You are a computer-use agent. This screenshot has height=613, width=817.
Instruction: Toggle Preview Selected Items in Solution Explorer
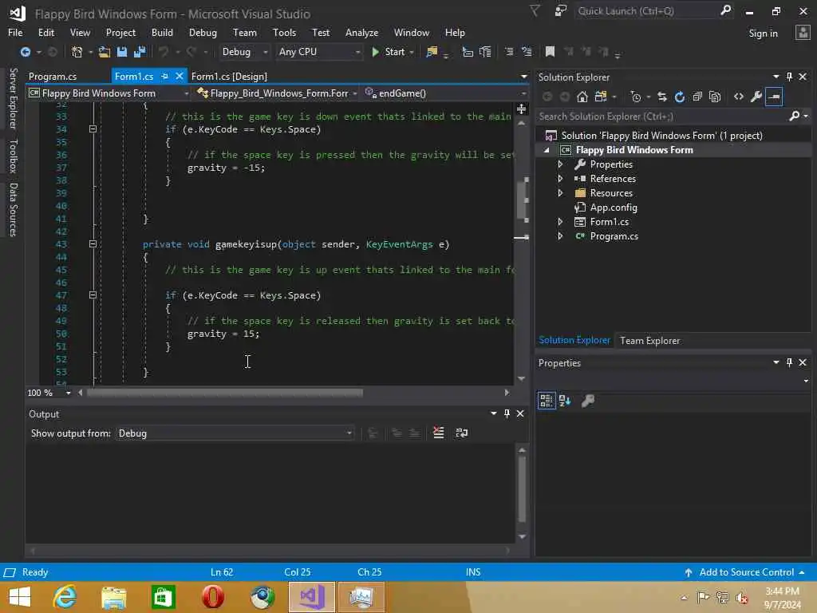pyautogui.click(x=774, y=97)
